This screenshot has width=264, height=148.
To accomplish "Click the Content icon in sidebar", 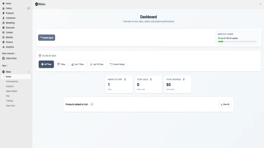I will (3, 32).
